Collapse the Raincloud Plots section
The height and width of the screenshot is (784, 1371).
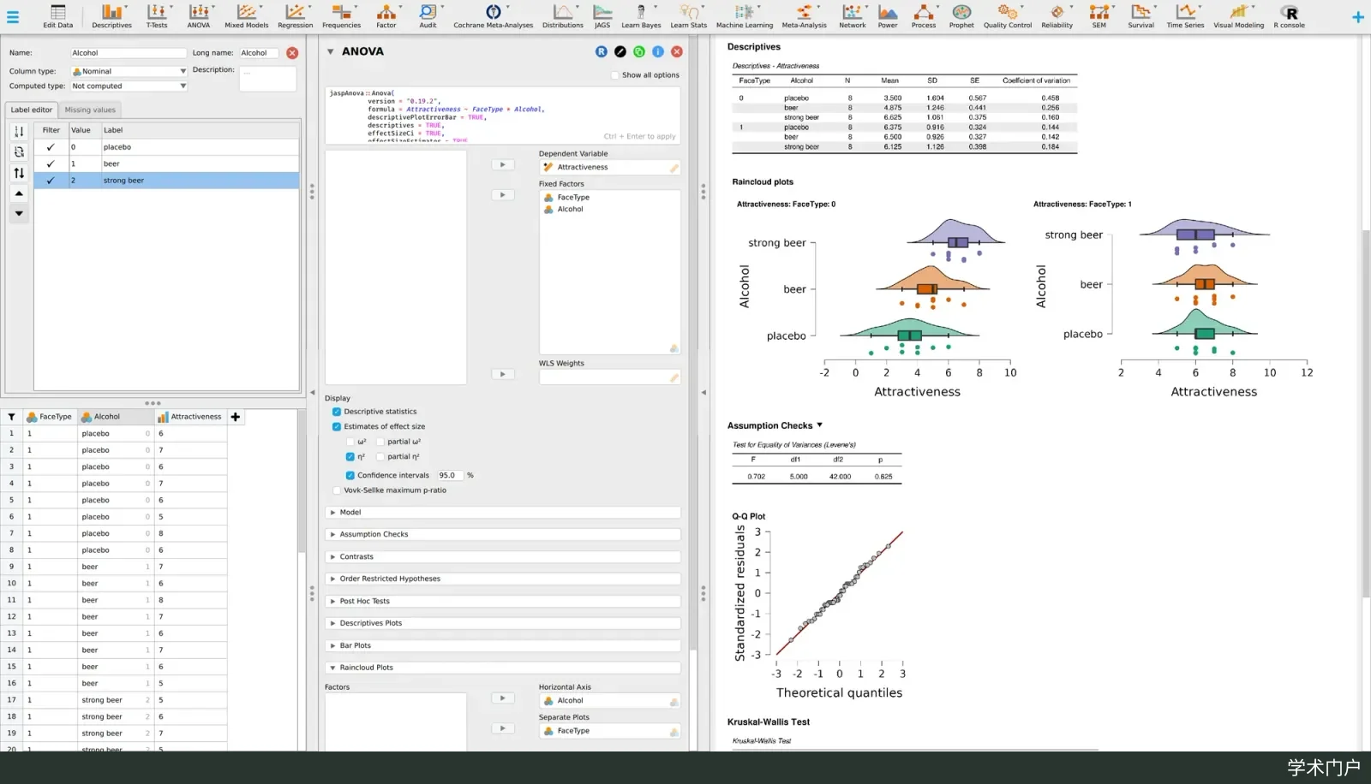pos(503,668)
